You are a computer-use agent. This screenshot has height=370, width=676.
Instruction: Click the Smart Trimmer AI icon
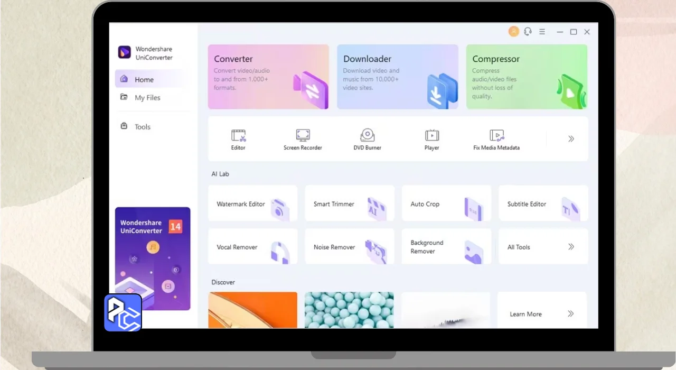pos(377,209)
